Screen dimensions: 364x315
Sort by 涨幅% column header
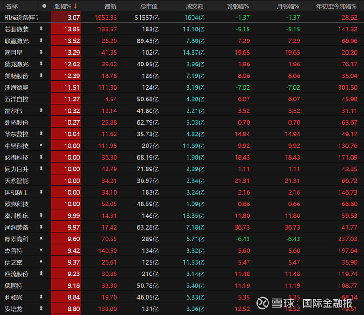click(x=63, y=6)
